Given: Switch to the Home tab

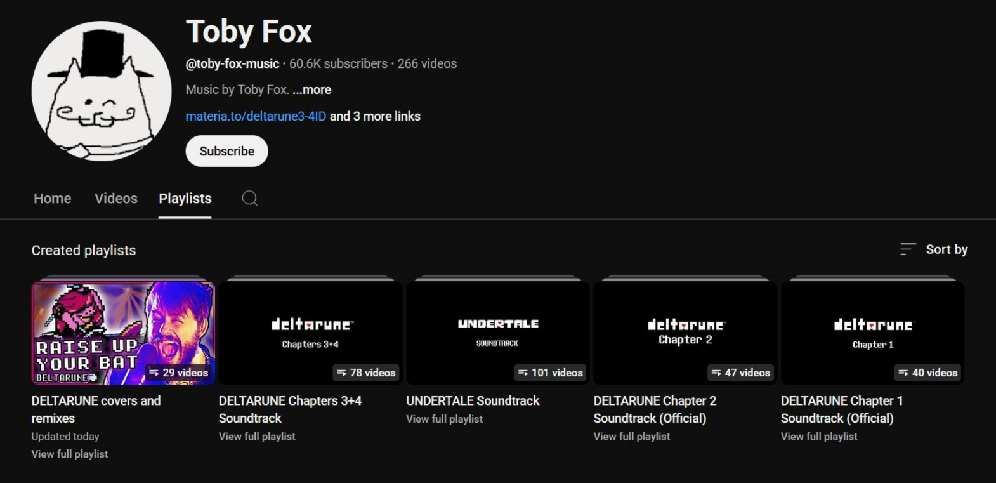Looking at the screenshot, I should click(x=53, y=199).
